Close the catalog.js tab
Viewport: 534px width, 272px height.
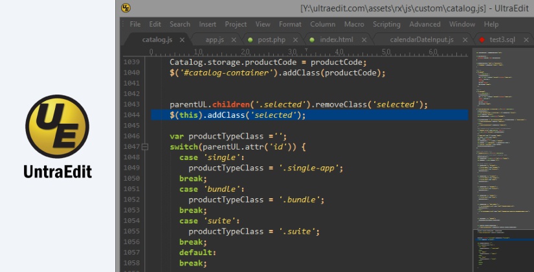coord(182,40)
